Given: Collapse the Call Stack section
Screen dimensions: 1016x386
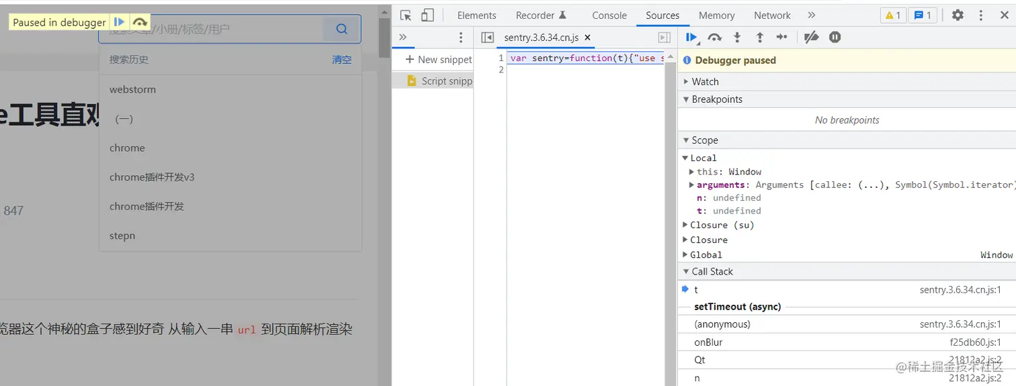Looking at the screenshot, I should point(847,271).
